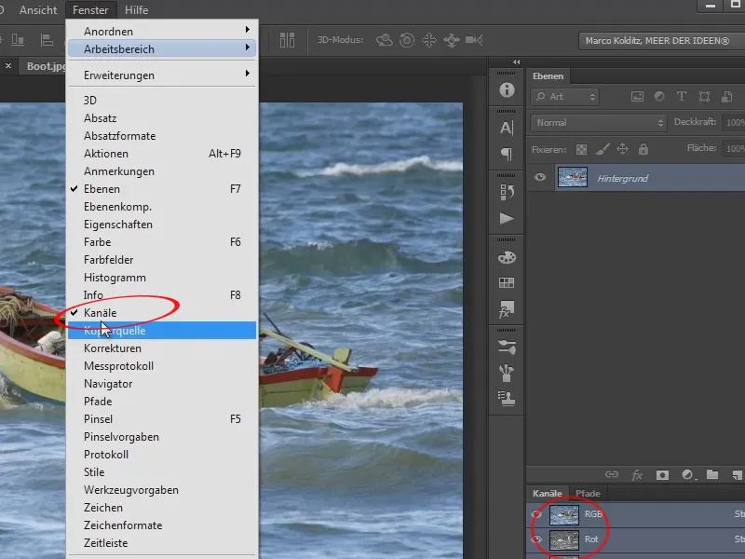This screenshot has height=559, width=745.
Task: Select the Ebenen panel tab
Action: [548, 76]
